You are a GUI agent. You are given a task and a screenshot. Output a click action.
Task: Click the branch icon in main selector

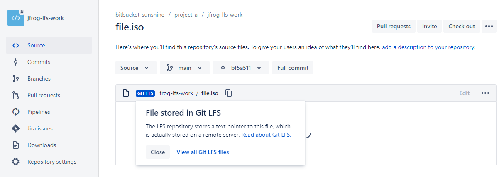tap(169, 68)
